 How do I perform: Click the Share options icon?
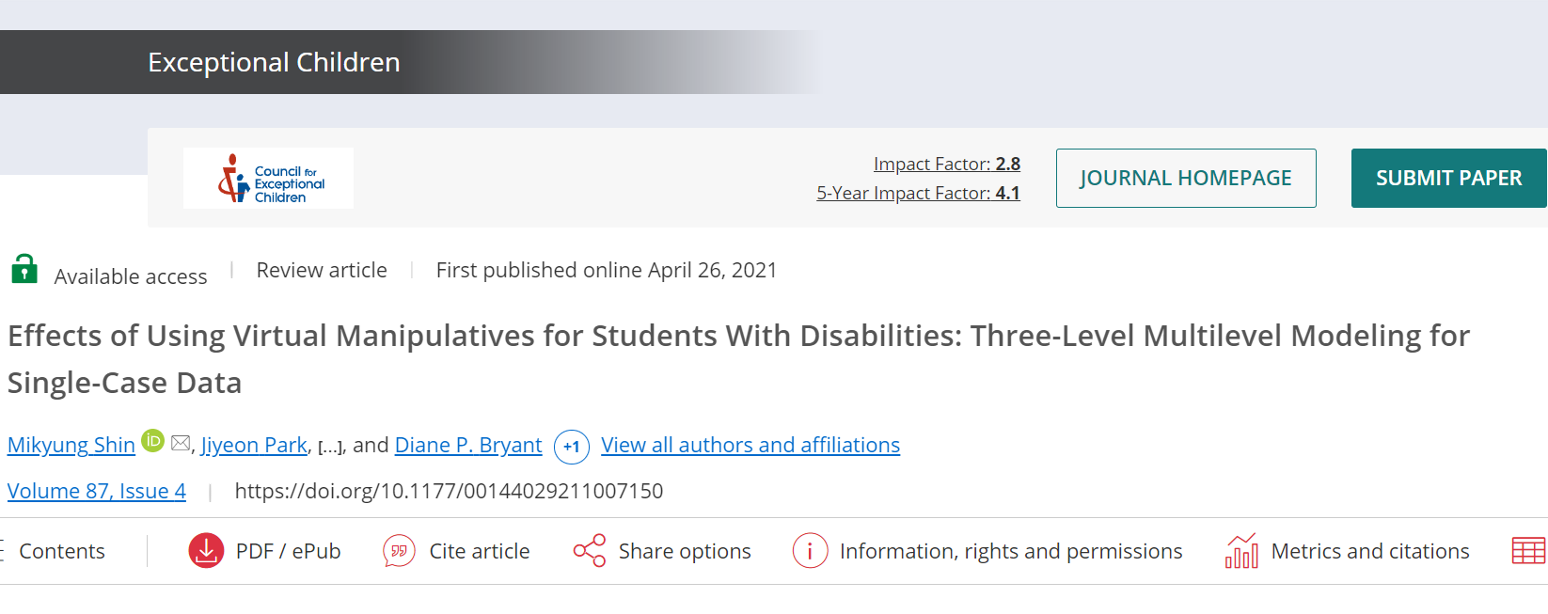tap(590, 551)
